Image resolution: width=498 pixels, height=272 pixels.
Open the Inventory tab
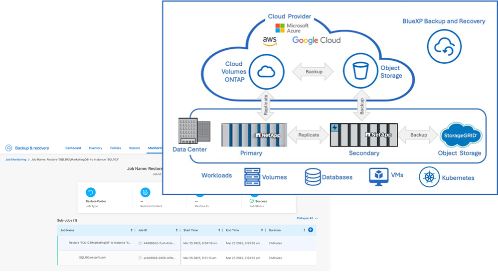tap(95, 148)
